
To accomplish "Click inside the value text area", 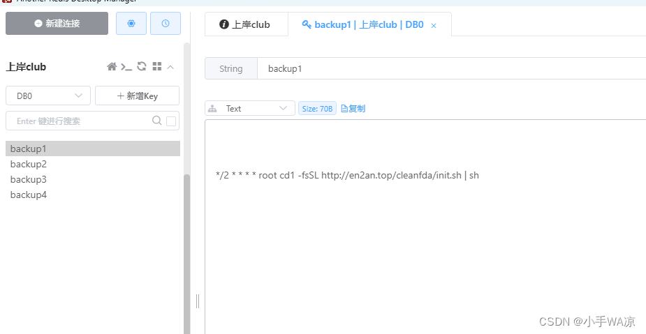I will (425, 226).
